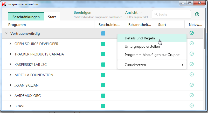Click '1 Filter angewendet' text
This screenshot has height=113, width=208.
tap(136, 17)
